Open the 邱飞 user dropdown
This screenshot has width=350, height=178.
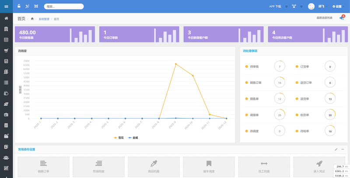(x=322, y=7)
